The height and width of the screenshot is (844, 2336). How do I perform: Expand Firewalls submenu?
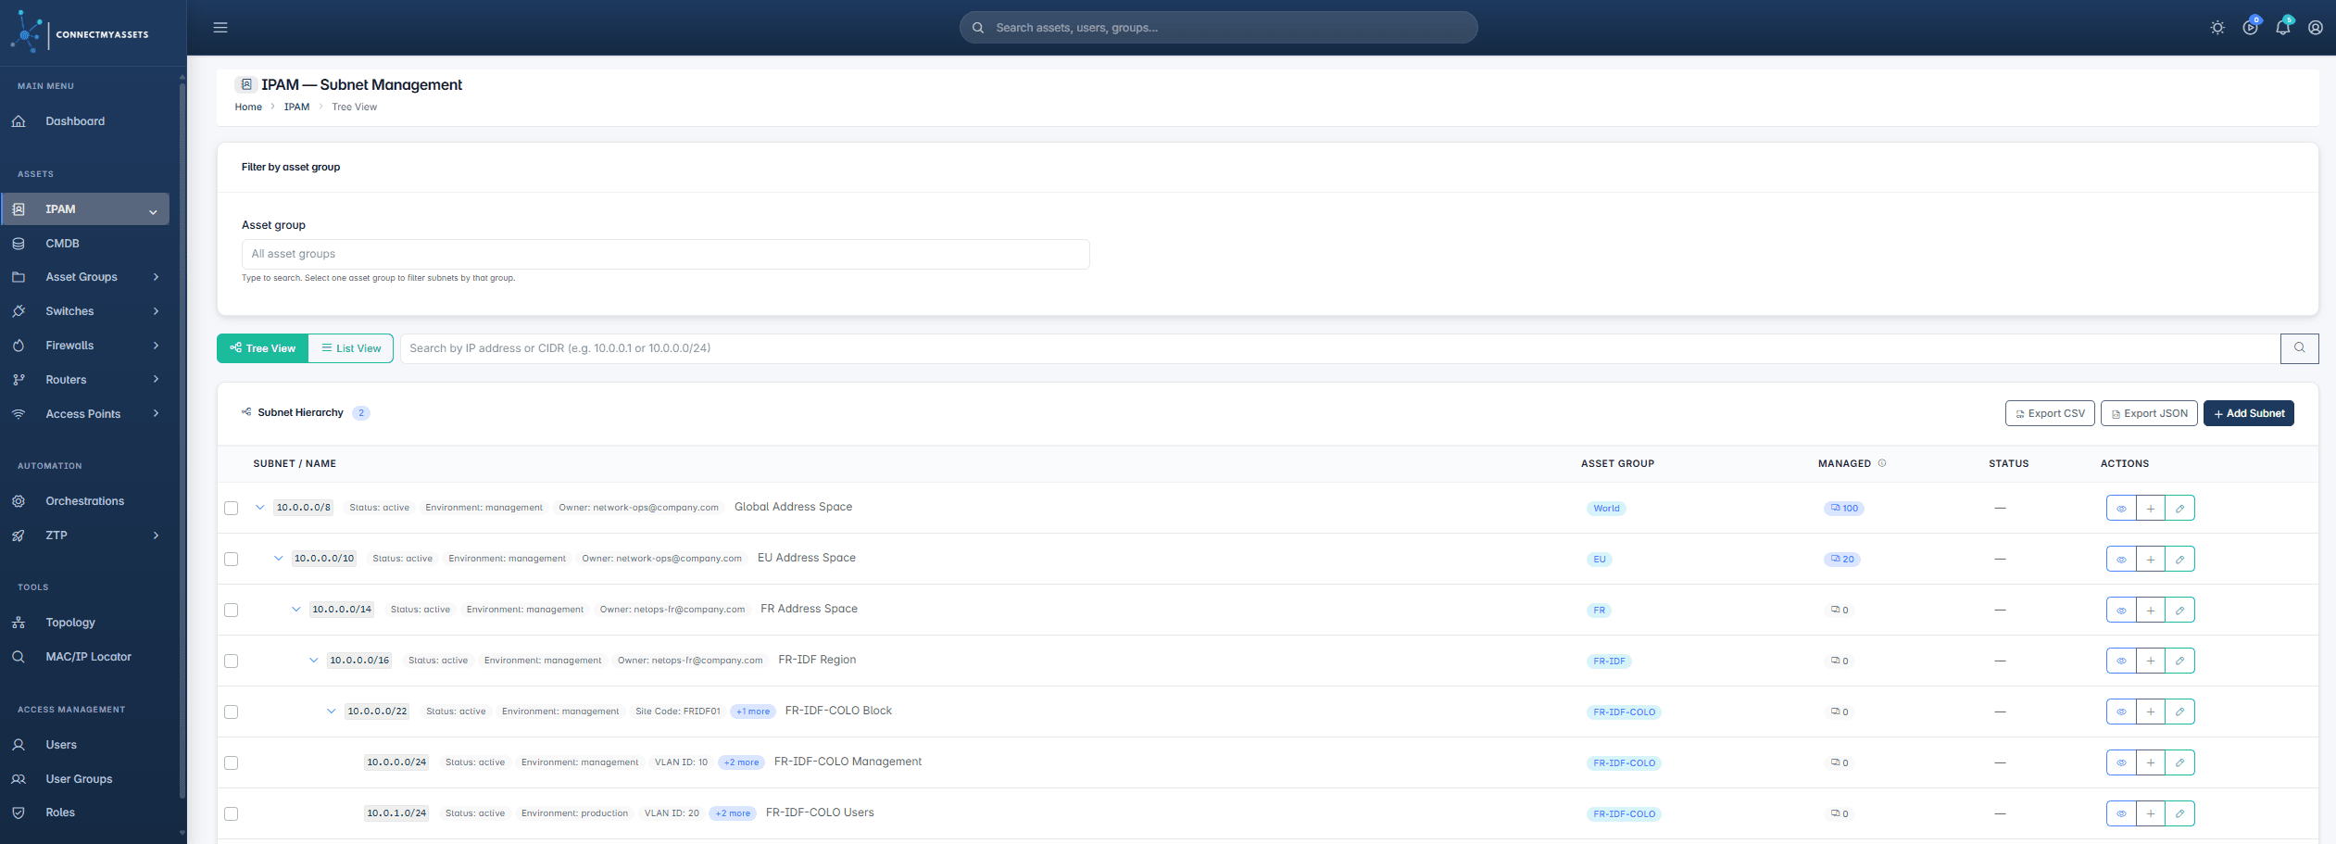pyautogui.click(x=85, y=346)
